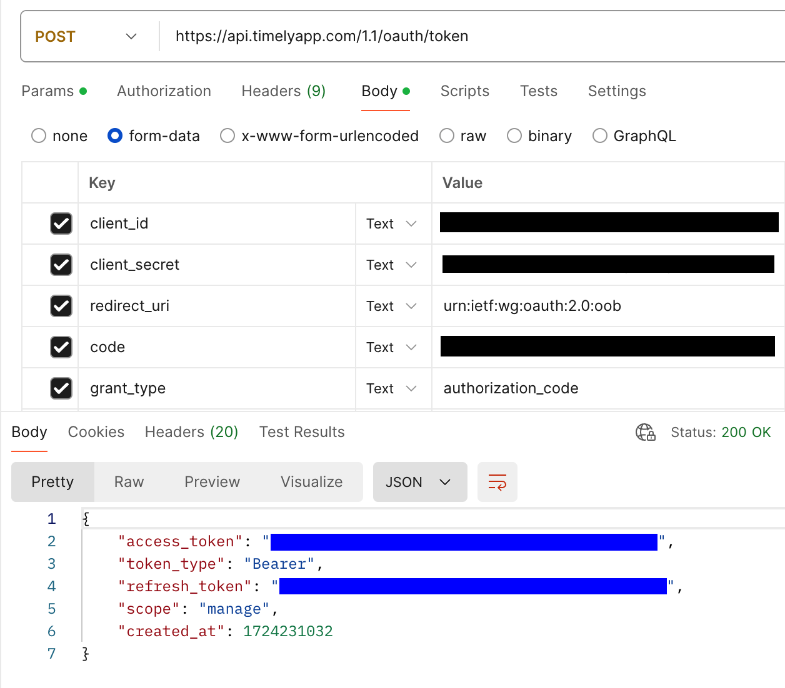The image size is (785, 688).
Task: Switch to the Authorization tab
Action: 164,91
